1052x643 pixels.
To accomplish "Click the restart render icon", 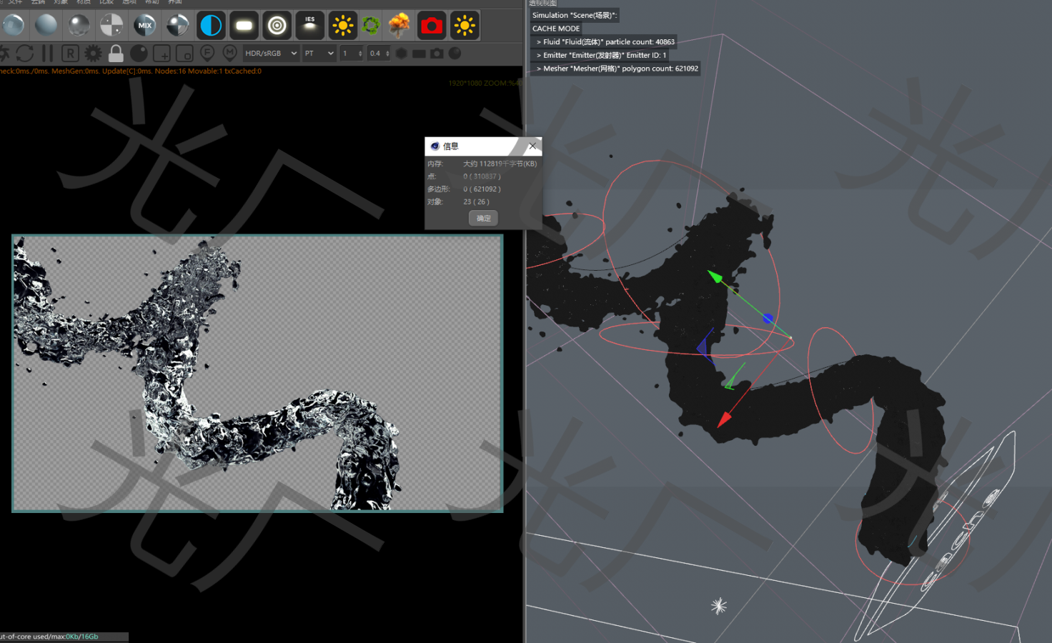I will tap(26, 53).
